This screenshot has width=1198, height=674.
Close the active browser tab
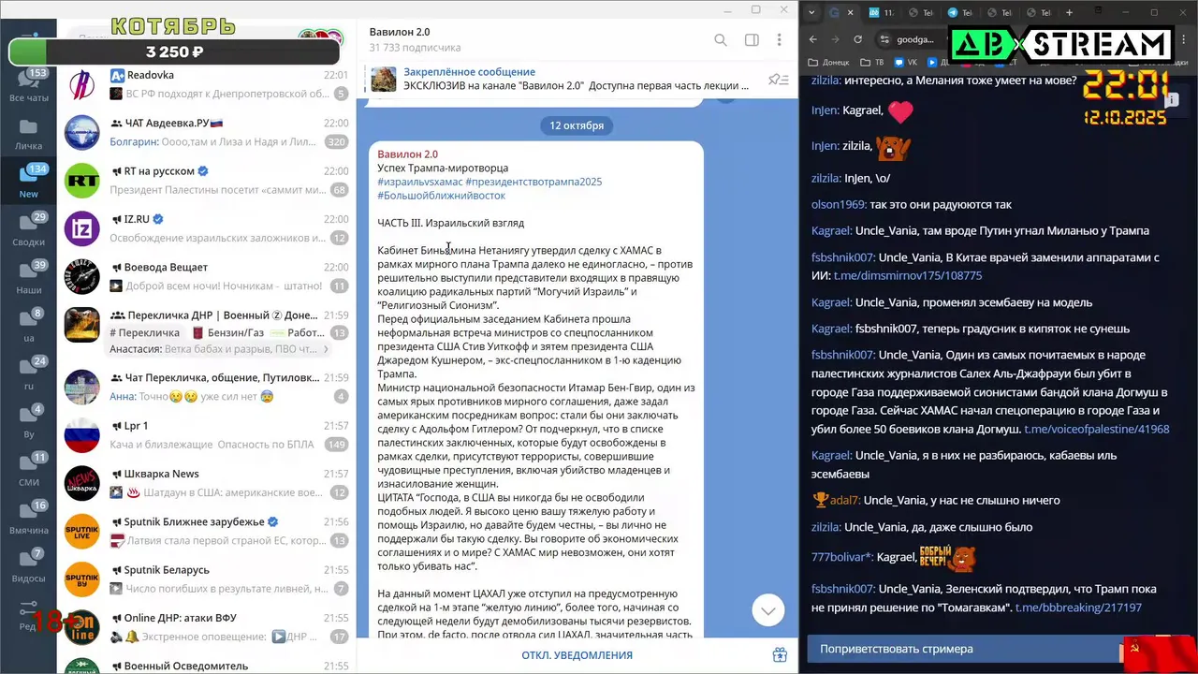850,13
